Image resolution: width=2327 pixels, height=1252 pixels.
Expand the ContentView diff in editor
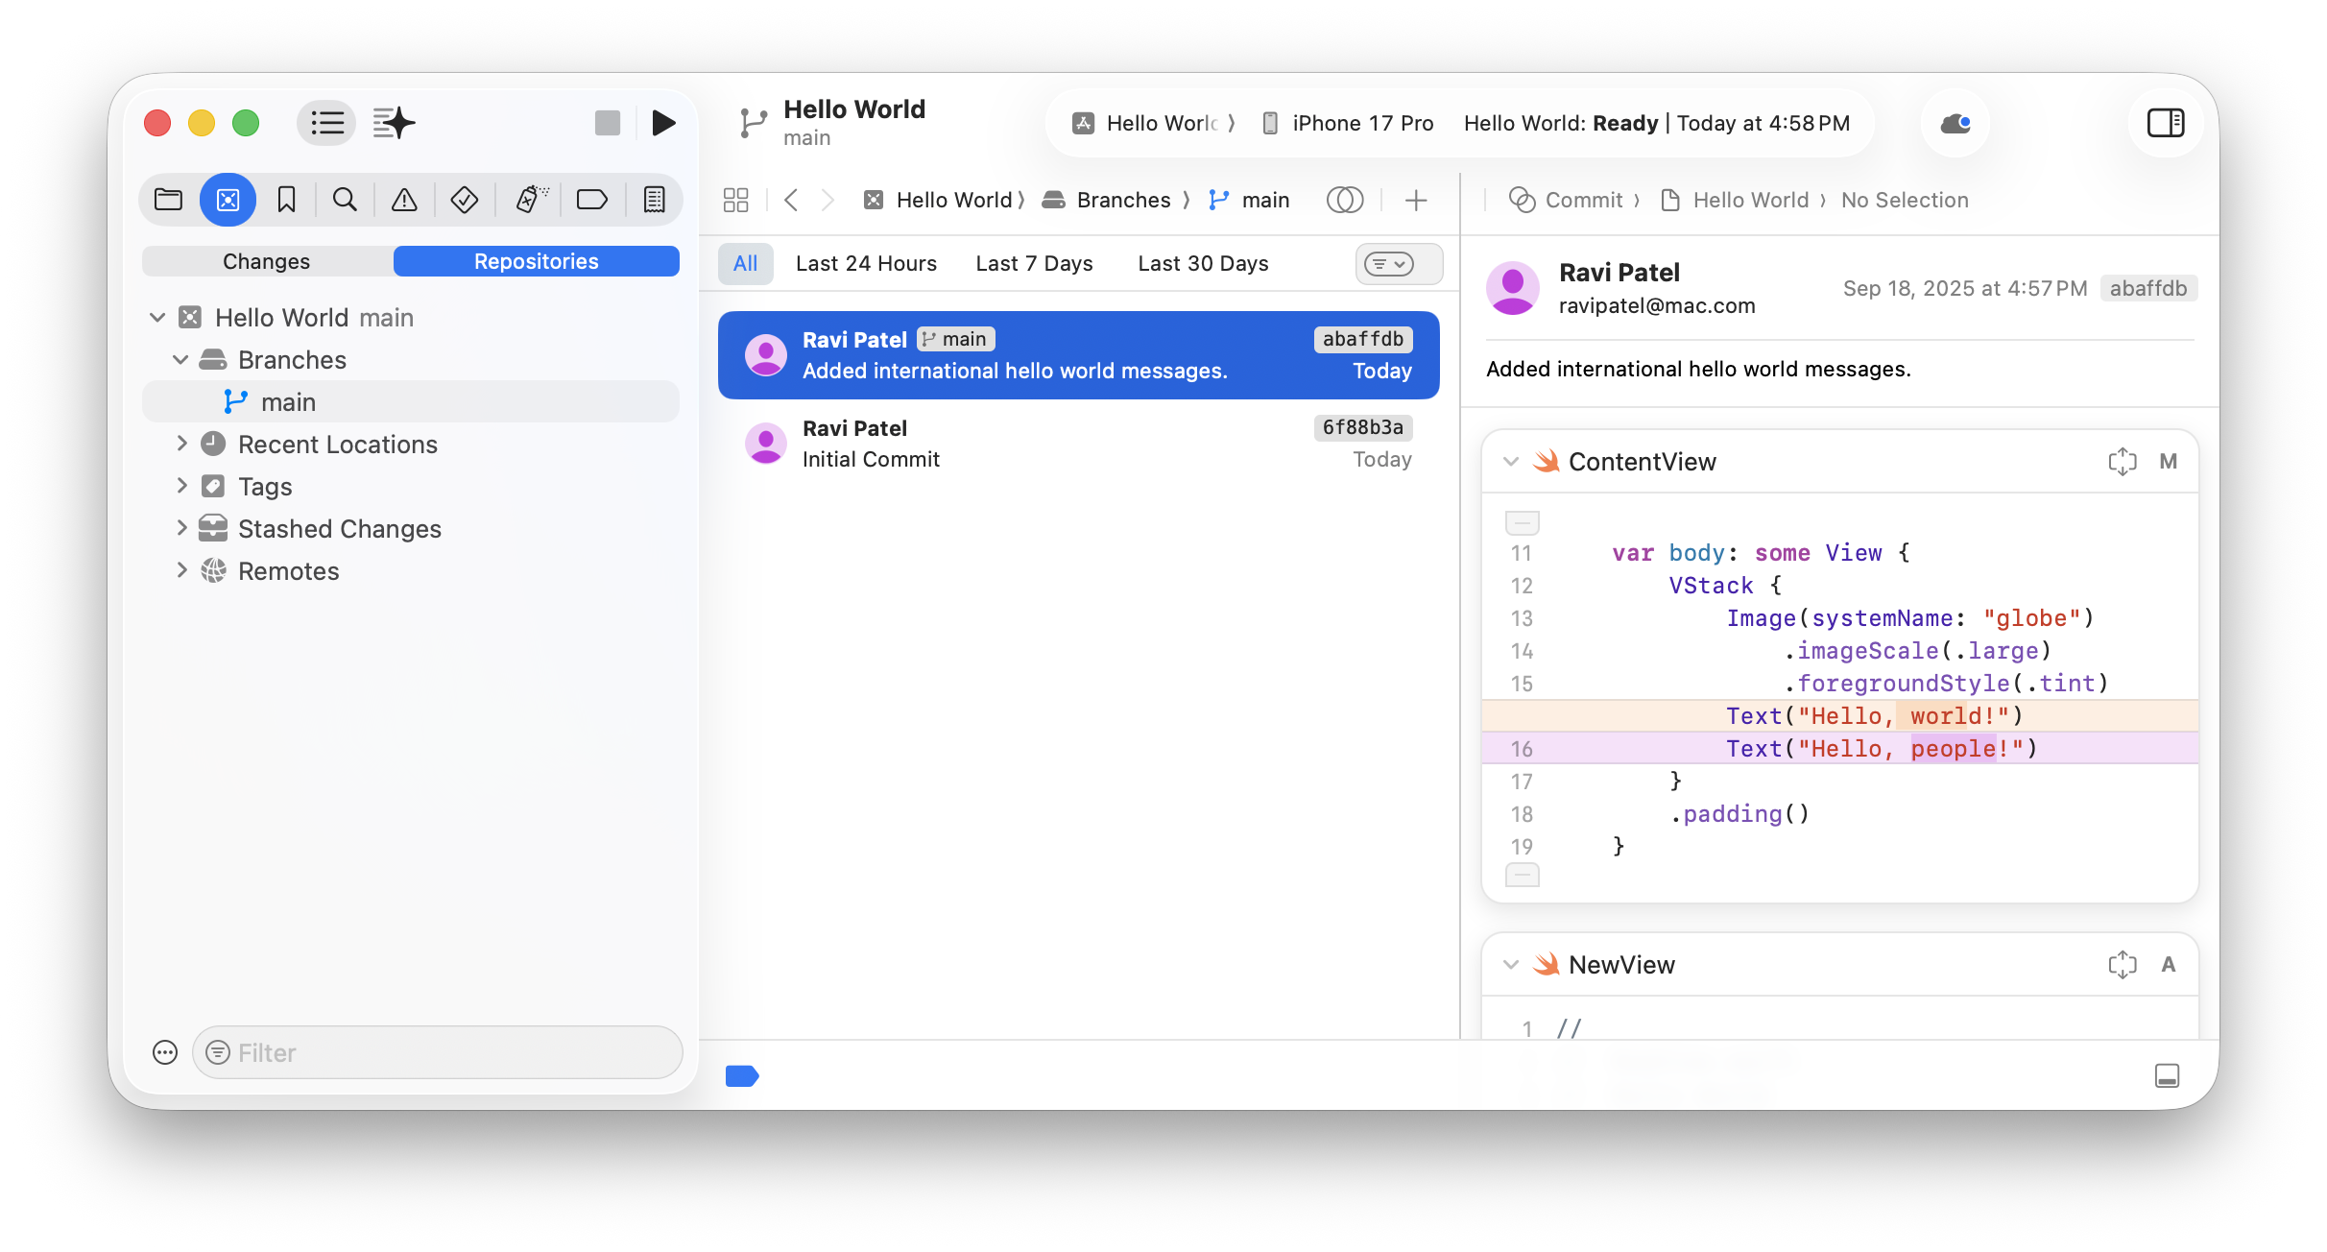pos(2123,462)
